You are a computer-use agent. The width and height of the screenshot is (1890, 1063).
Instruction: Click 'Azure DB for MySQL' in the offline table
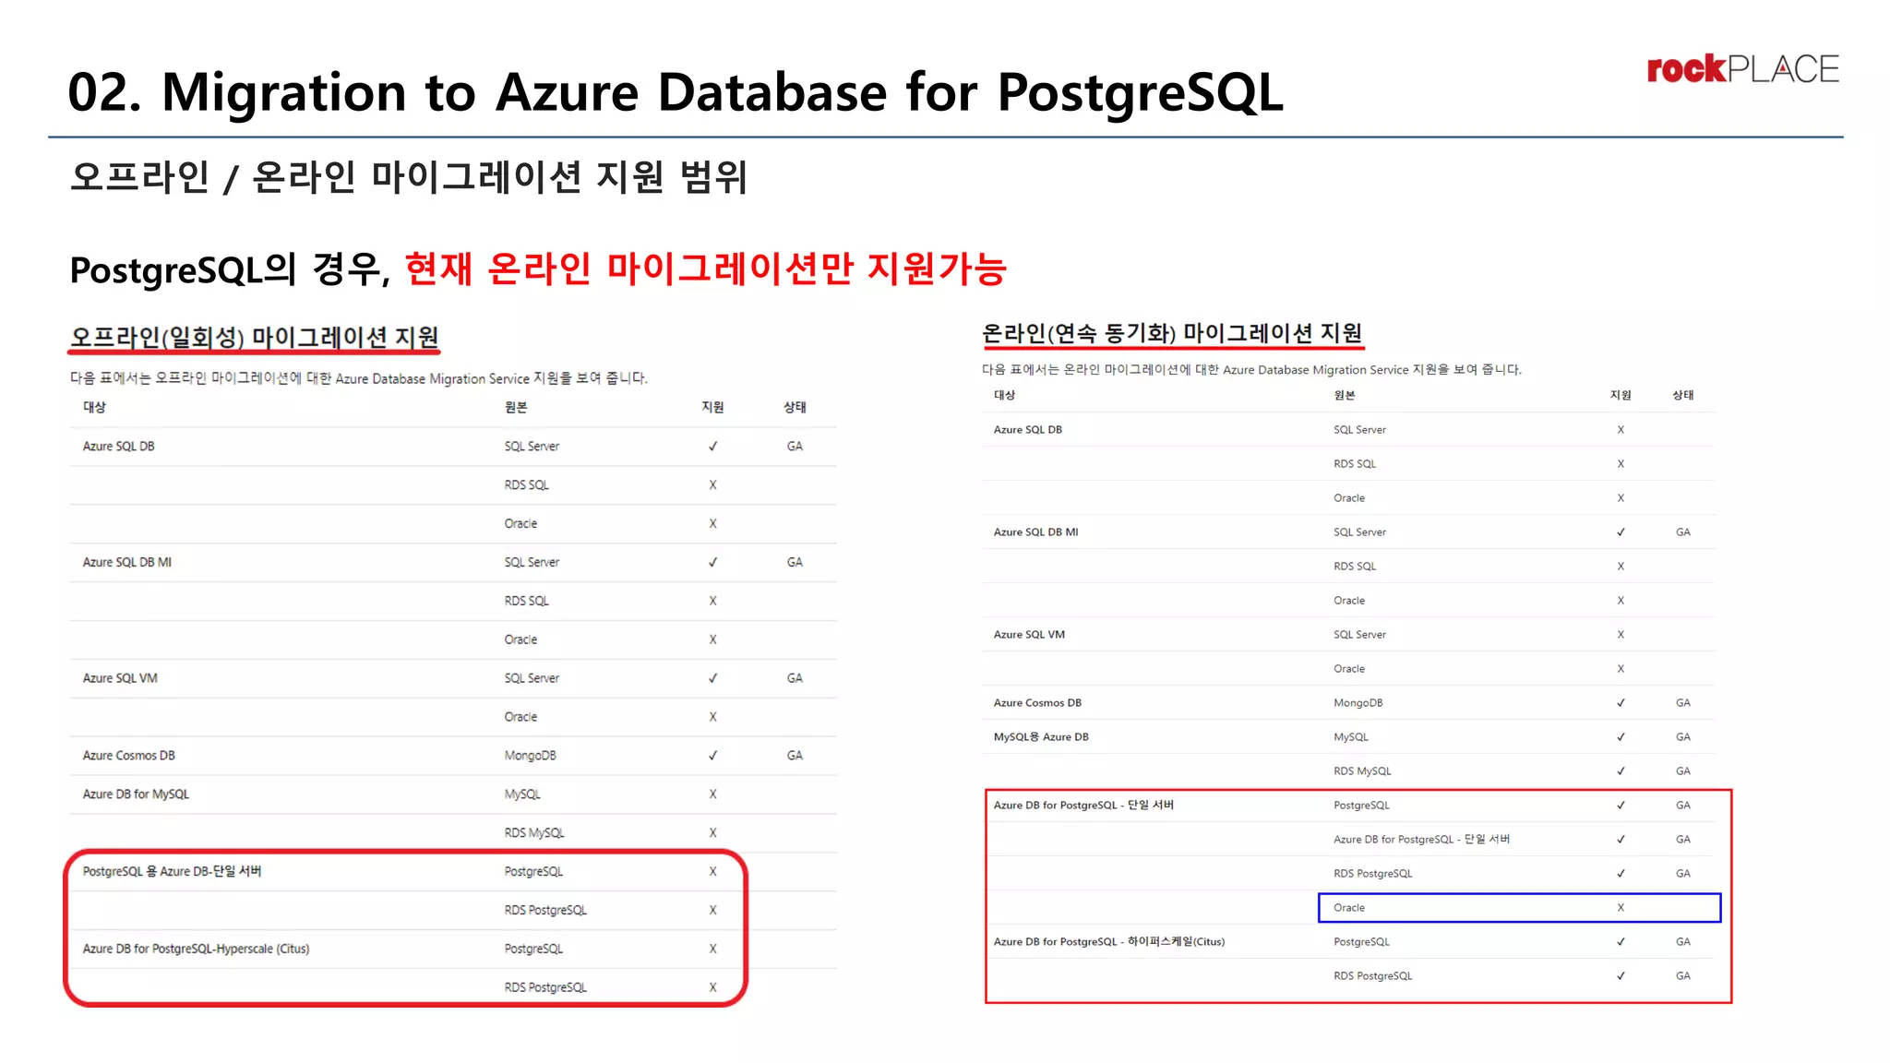[136, 794]
